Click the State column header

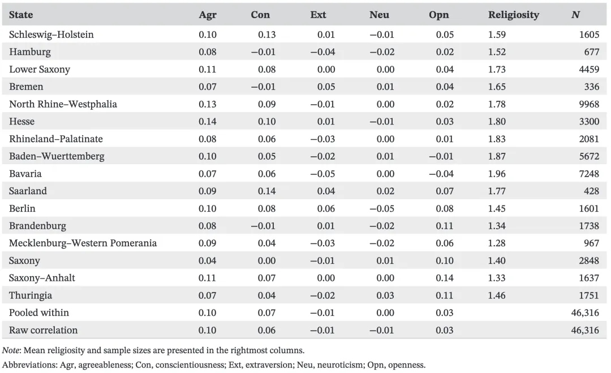coord(21,15)
